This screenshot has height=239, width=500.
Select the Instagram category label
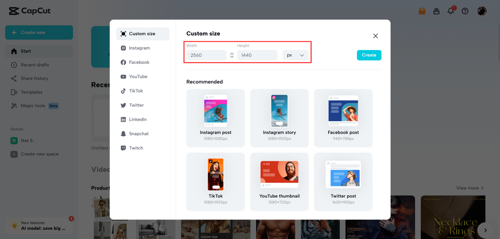[139, 48]
